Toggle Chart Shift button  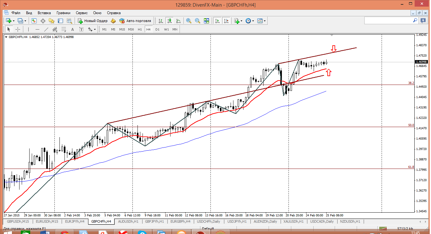coord(226,21)
